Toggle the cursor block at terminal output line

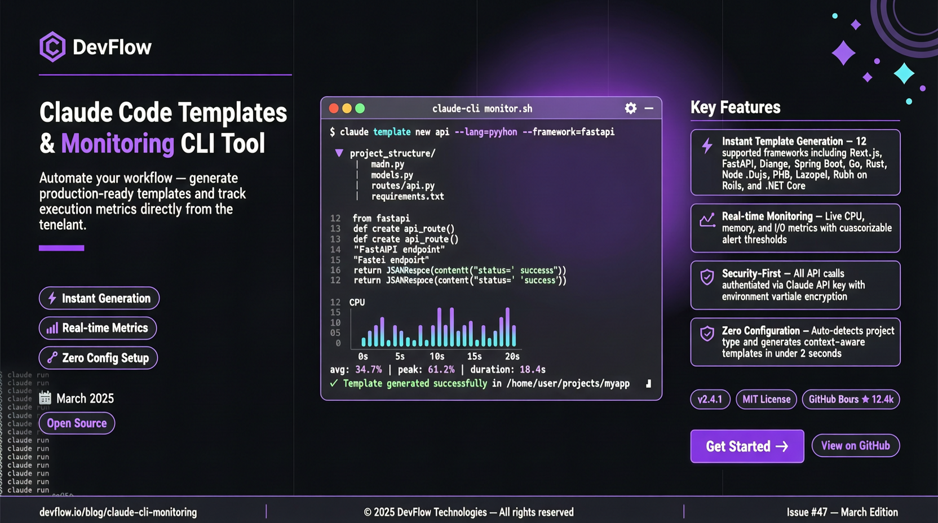(x=648, y=383)
